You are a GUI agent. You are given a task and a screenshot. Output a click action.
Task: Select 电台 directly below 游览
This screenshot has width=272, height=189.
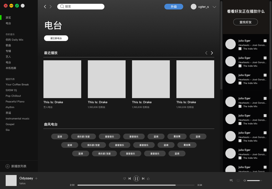tap(8, 23)
